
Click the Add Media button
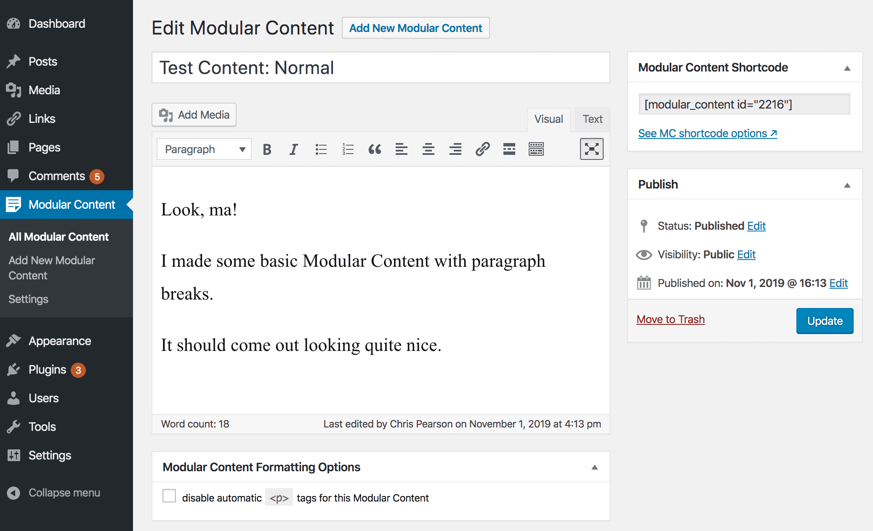point(194,115)
